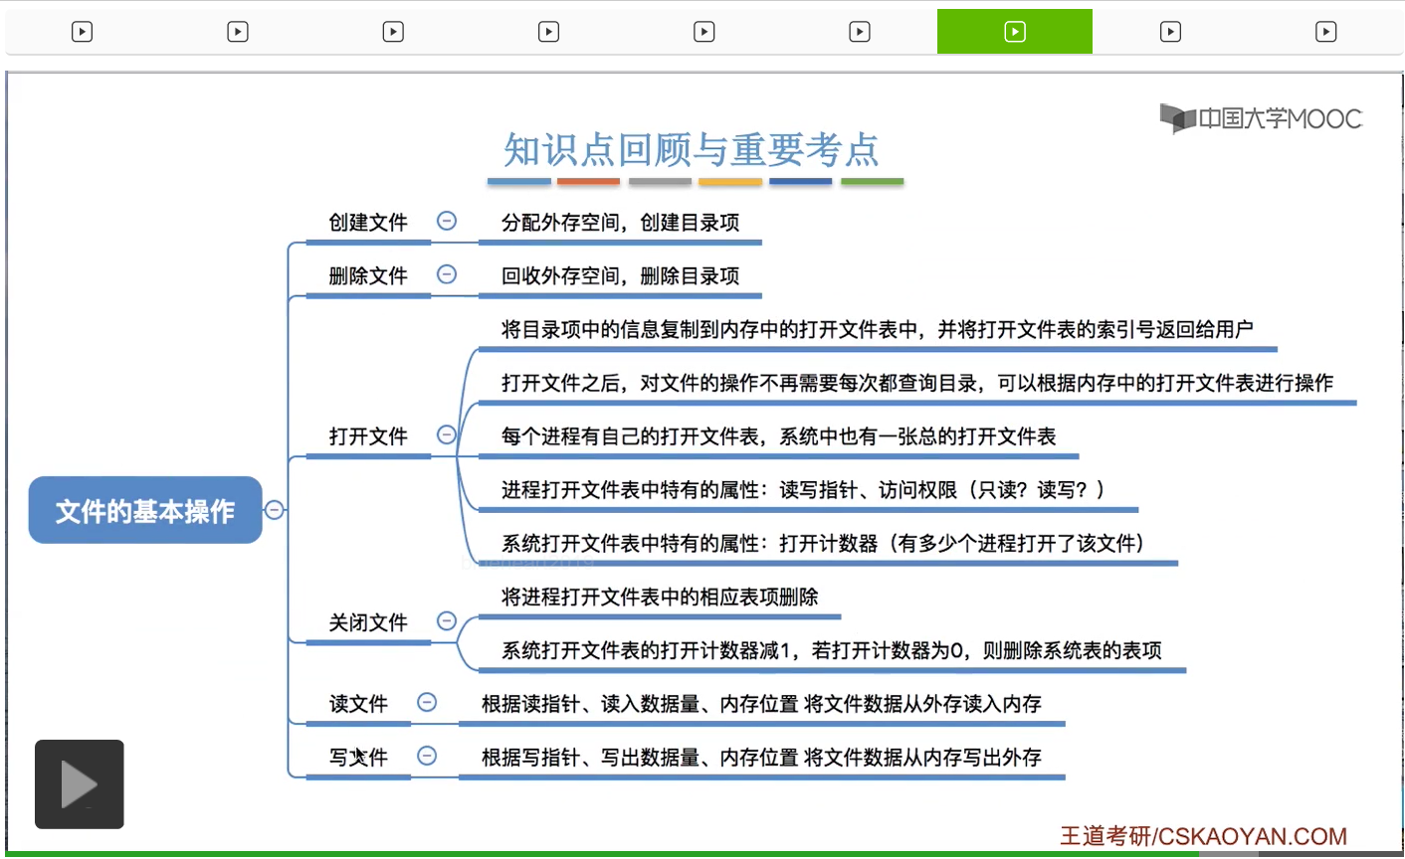Click the 王道考研/CSKAOYAN.COM link text

point(1203,836)
